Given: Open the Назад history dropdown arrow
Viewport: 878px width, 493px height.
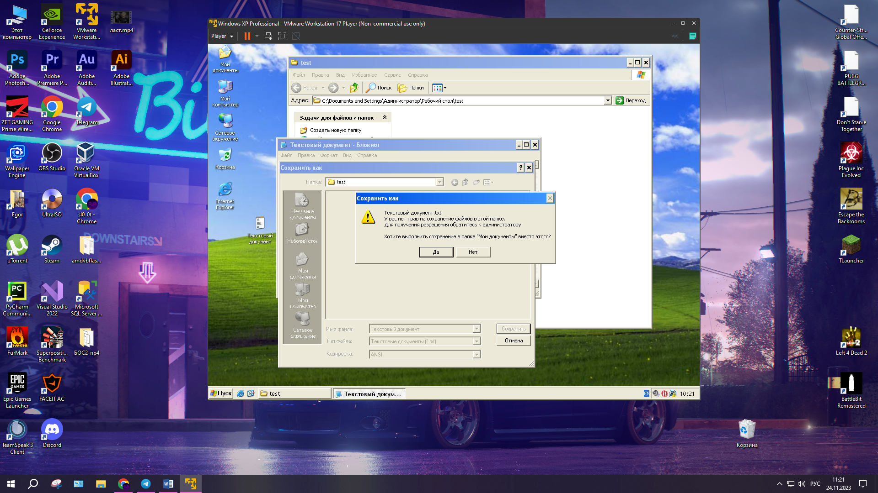Looking at the screenshot, I should click(323, 88).
